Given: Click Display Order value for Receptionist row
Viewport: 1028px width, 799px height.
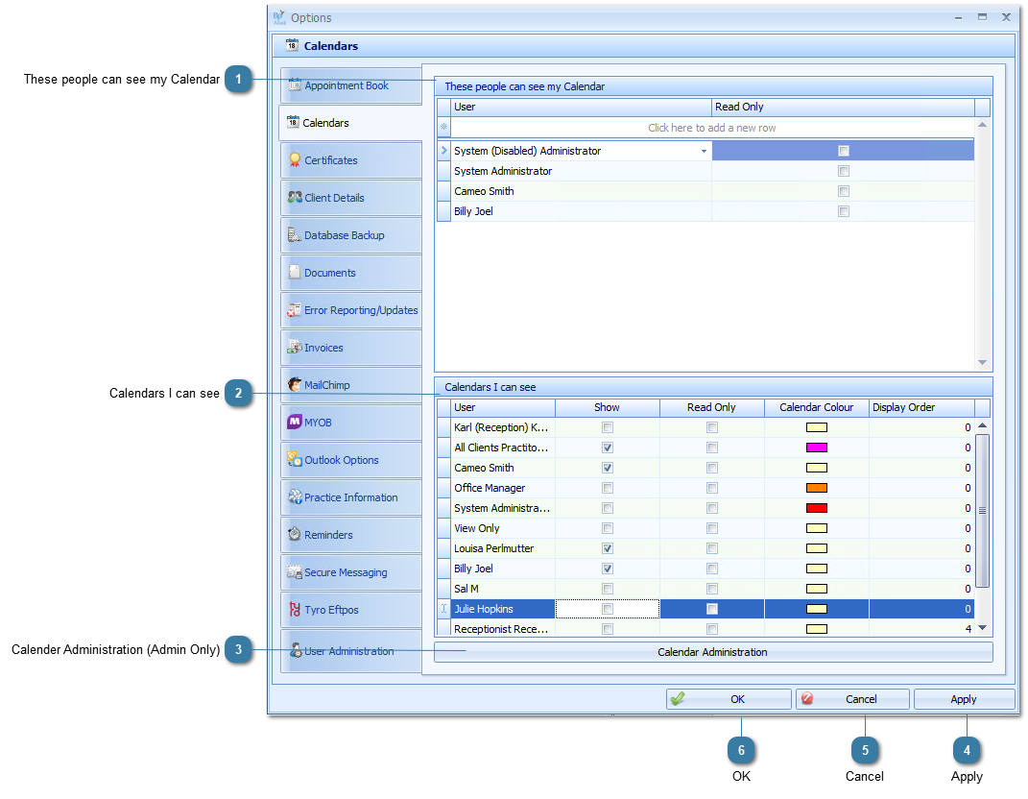Looking at the screenshot, I should (921, 629).
